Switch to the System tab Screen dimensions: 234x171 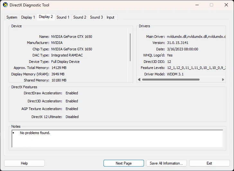point(12,17)
